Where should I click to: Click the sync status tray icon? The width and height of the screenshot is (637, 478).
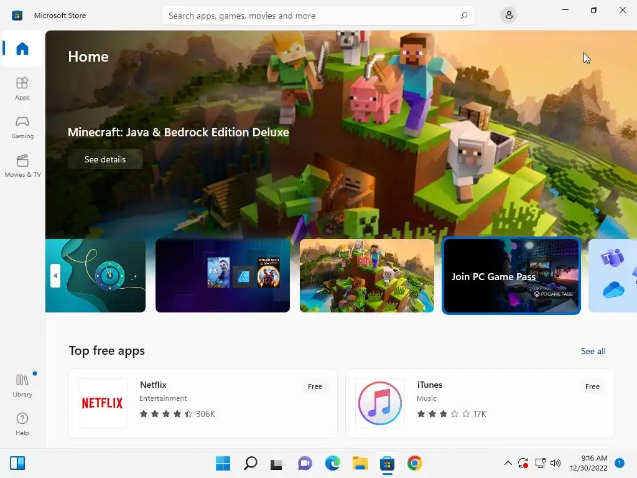click(523, 463)
